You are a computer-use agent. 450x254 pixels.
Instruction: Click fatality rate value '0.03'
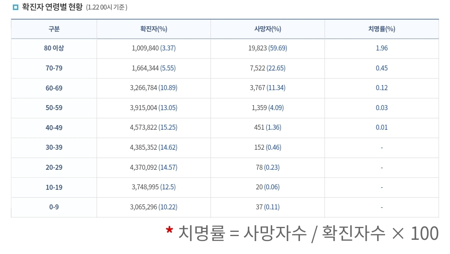(382, 108)
